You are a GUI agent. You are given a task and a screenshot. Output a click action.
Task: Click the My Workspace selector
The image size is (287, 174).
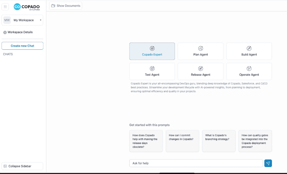(x=22, y=20)
